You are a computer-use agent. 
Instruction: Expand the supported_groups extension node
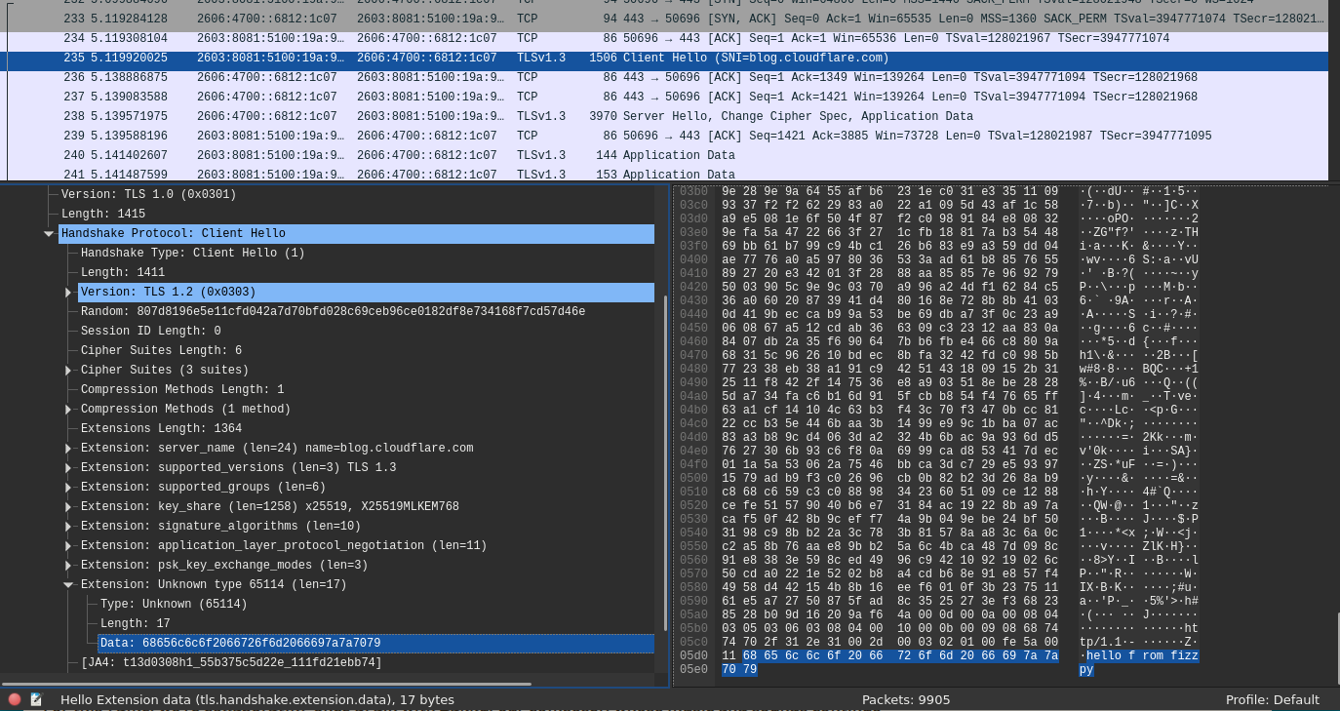tap(68, 488)
